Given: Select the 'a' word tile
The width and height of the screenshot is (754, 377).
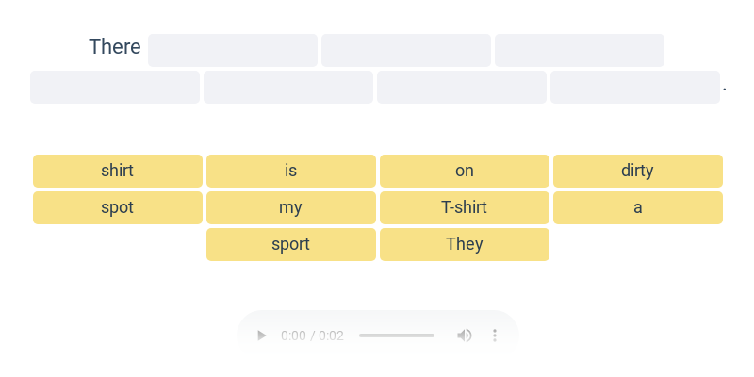Looking at the screenshot, I should (638, 207).
